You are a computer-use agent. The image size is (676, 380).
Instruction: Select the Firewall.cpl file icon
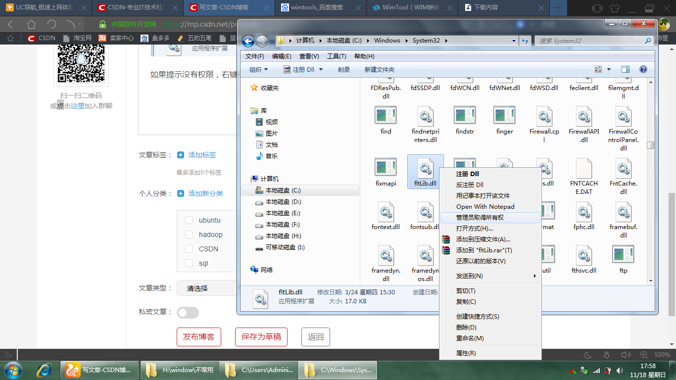point(544,116)
